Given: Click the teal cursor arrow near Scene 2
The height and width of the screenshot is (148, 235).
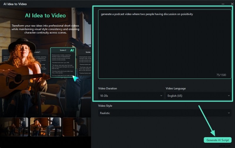Looking at the screenshot, I should [x=75, y=78].
